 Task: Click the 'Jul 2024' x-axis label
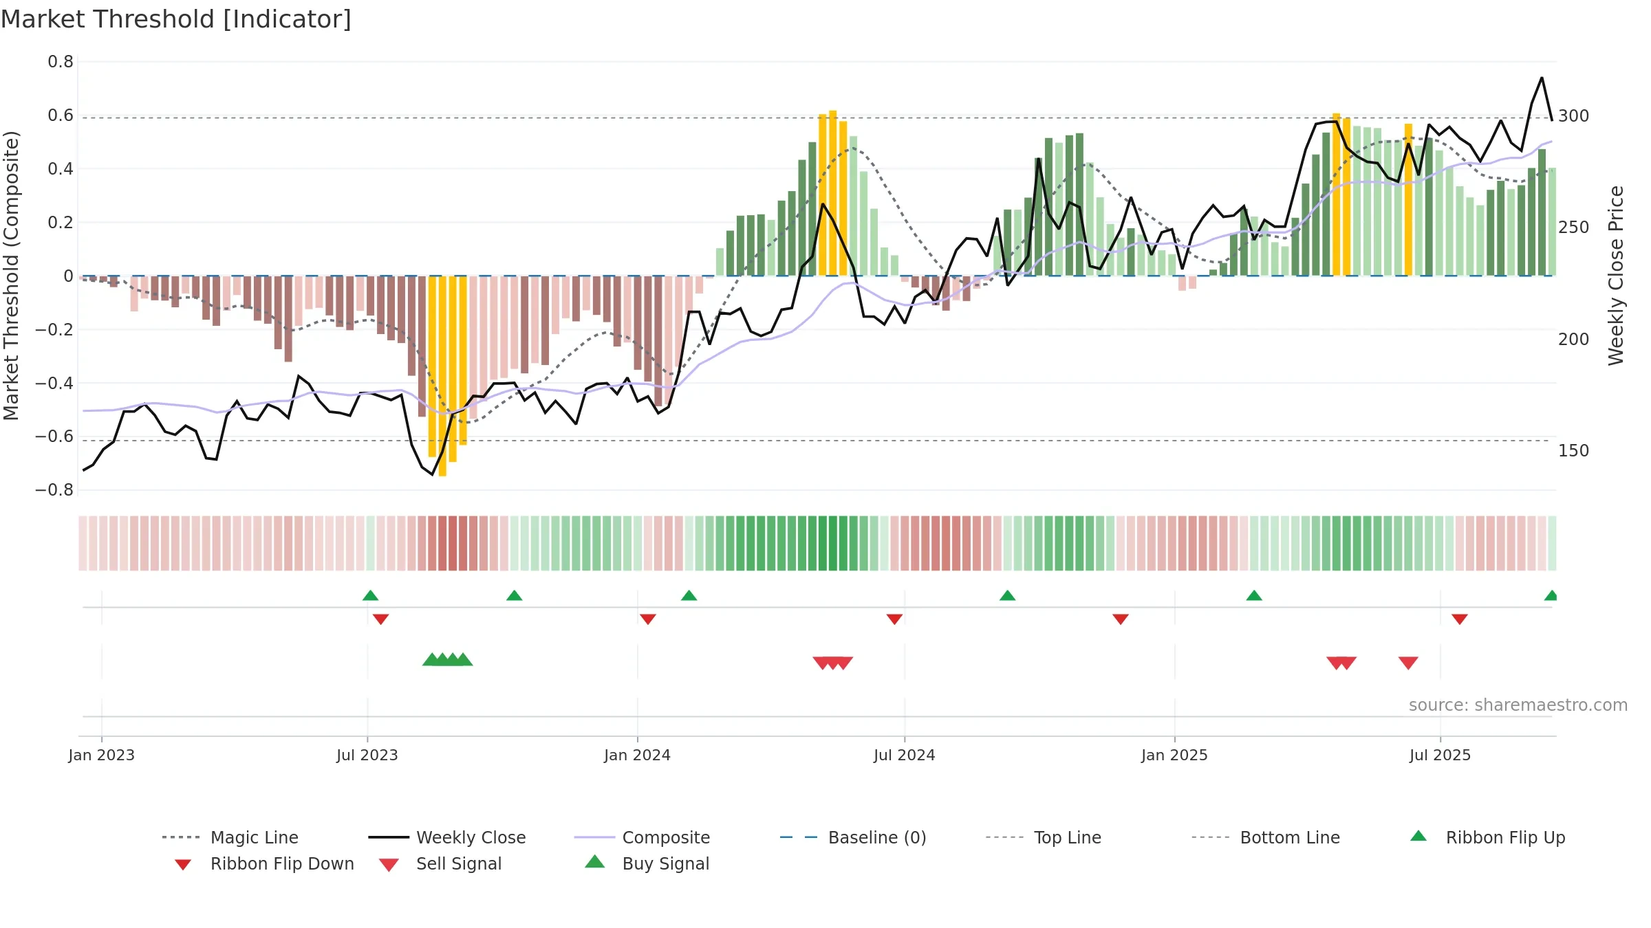click(905, 755)
